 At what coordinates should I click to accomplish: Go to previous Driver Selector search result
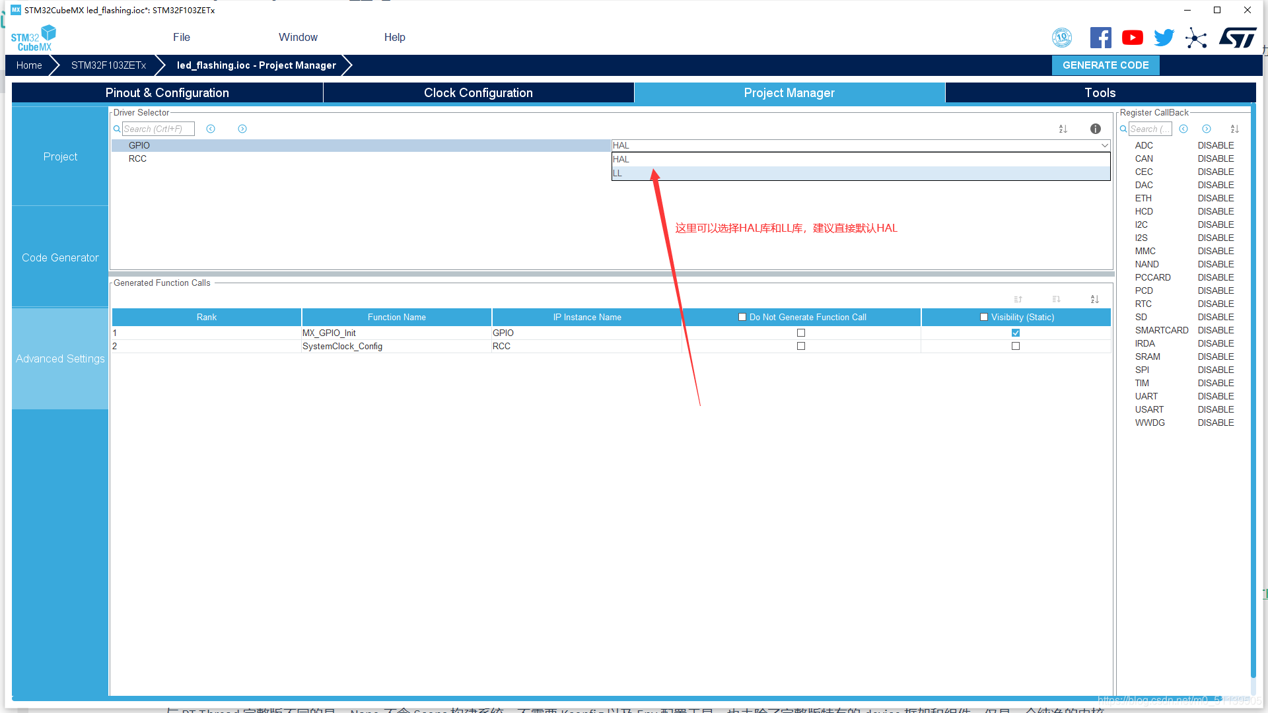tap(211, 129)
